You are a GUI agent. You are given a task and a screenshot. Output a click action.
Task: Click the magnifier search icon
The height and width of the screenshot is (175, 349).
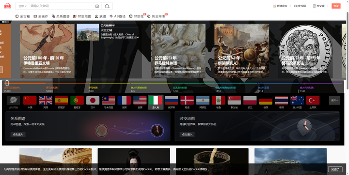point(107,6)
